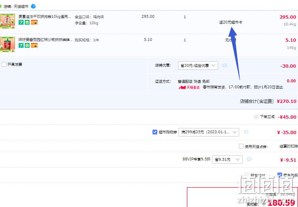
Task: Toggle the 匿名购买 anonymous purchase checkbox
Action: 280,175
